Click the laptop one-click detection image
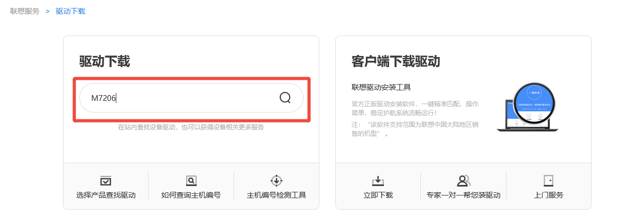Image resolution: width=626 pixels, height=214 pixels. (527, 107)
